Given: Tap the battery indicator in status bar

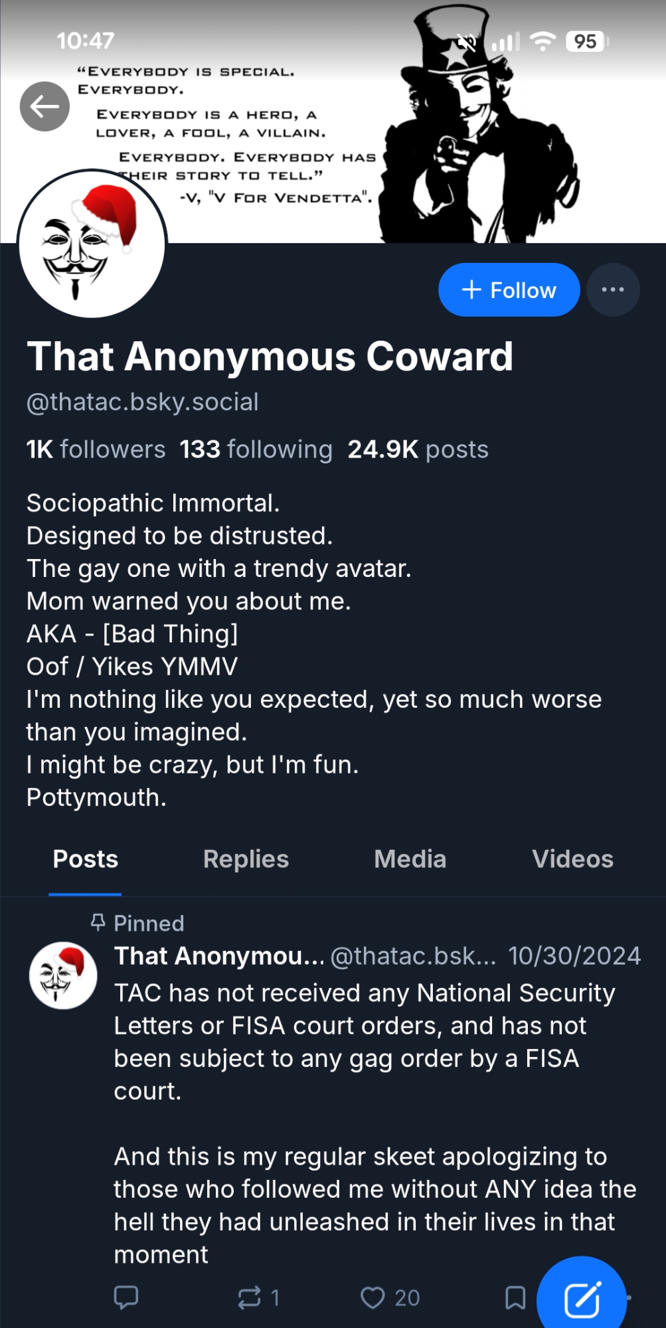Looking at the screenshot, I should click(x=586, y=42).
